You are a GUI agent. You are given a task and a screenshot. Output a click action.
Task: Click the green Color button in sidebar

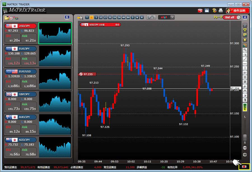point(245,107)
